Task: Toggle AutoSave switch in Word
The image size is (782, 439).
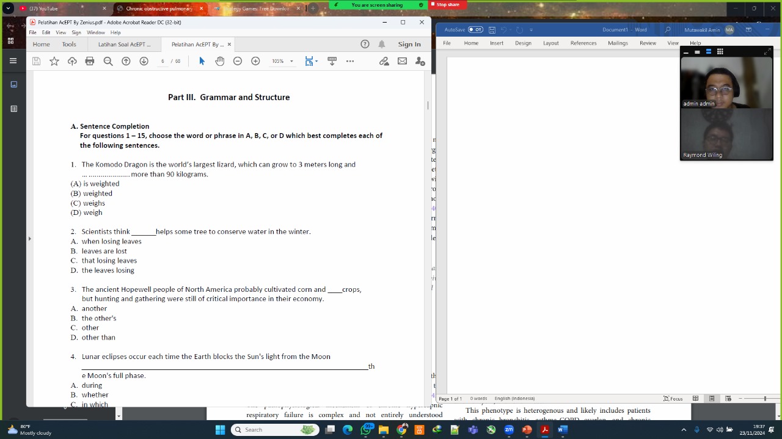Action: click(475, 29)
